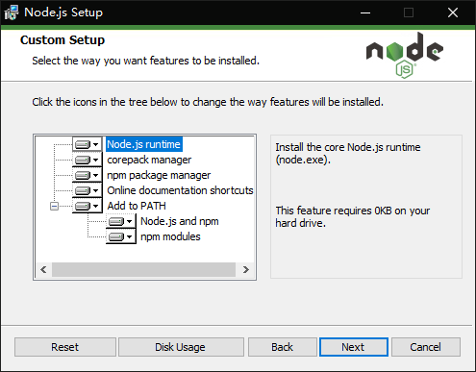The height and width of the screenshot is (372, 476).
Task: Click the feature tree right scroll arrow
Action: tap(246, 270)
